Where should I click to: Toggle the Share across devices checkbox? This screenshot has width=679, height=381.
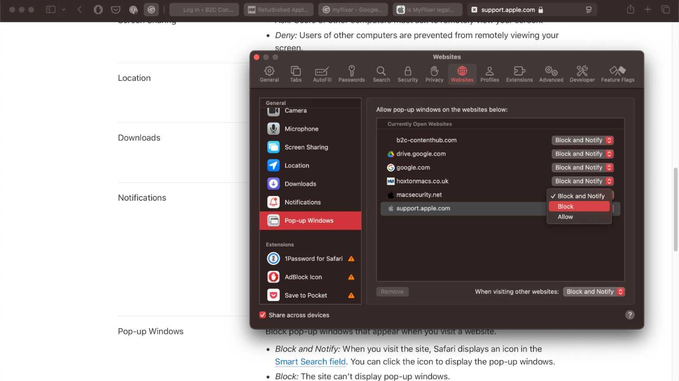click(263, 315)
